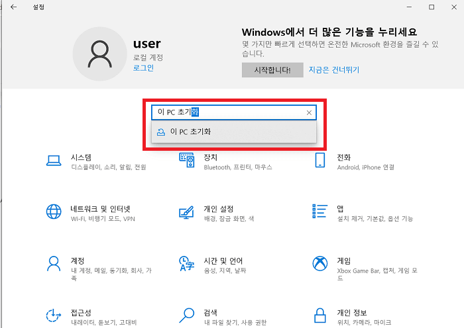
Task: Open the 접근성 icon
Action: point(54,315)
